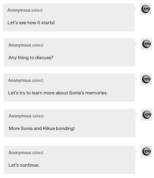Click the text "Let's continue."
The image size is (154, 178).
(24, 165)
